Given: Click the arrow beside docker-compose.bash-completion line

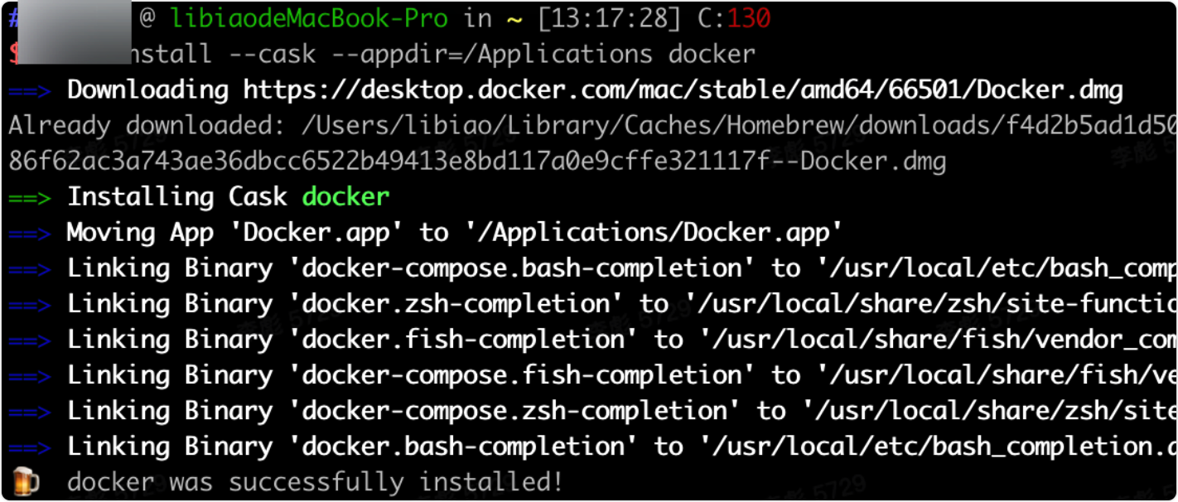Looking at the screenshot, I should pos(30,268).
